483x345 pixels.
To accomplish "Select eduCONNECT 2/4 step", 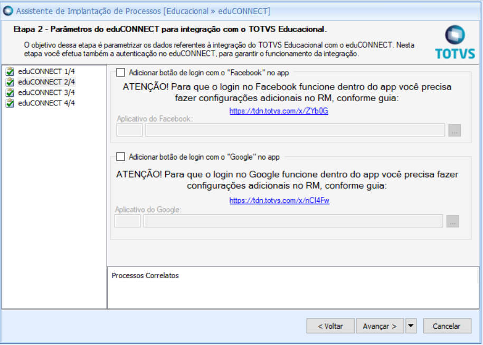I will (x=46, y=82).
